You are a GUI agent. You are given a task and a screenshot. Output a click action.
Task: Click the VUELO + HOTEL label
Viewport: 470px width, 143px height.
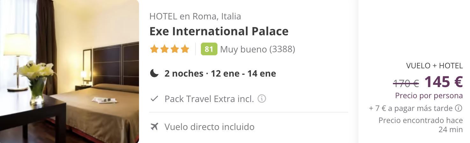click(434, 66)
